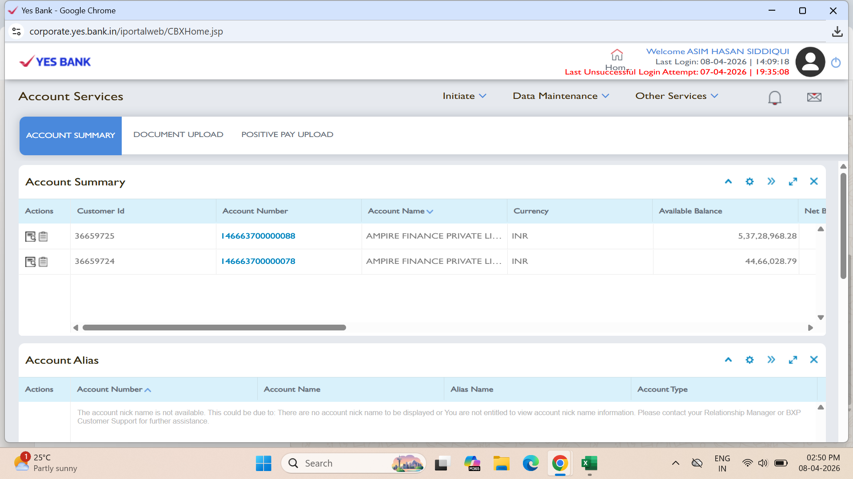Image resolution: width=853 pixels, height=479 pixels.
Task: View details icon for customer 36659725
Action: (30, 236)
